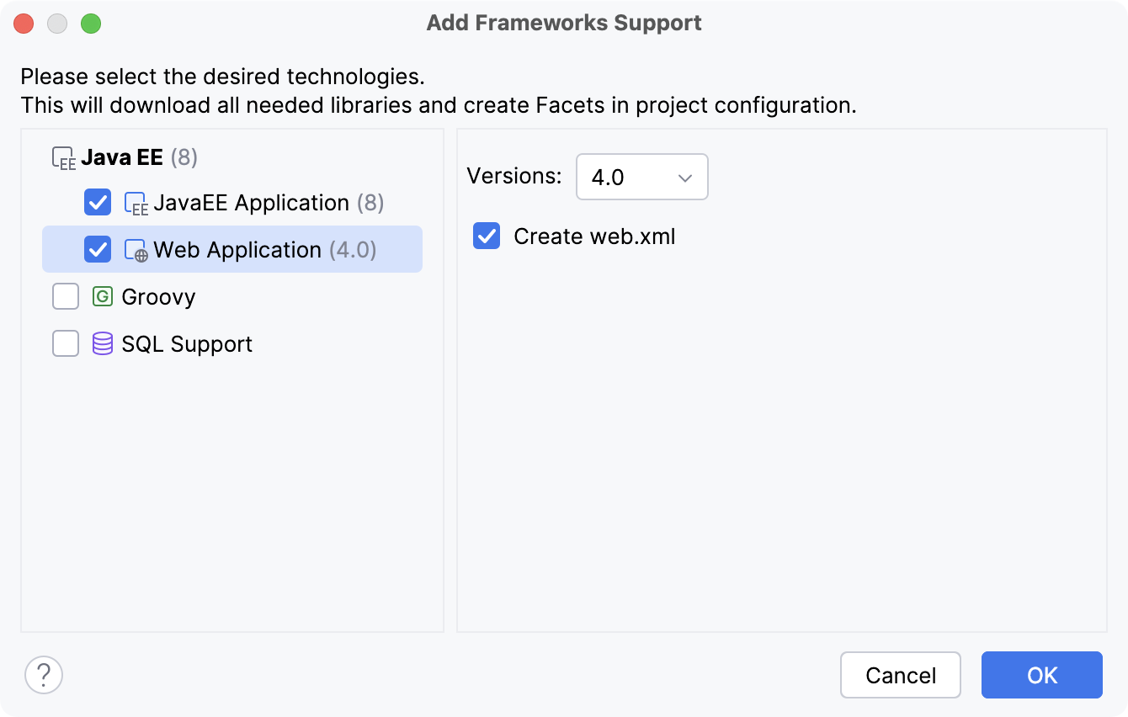
Task: Enable SQL Support
Action: pos(65,343)
